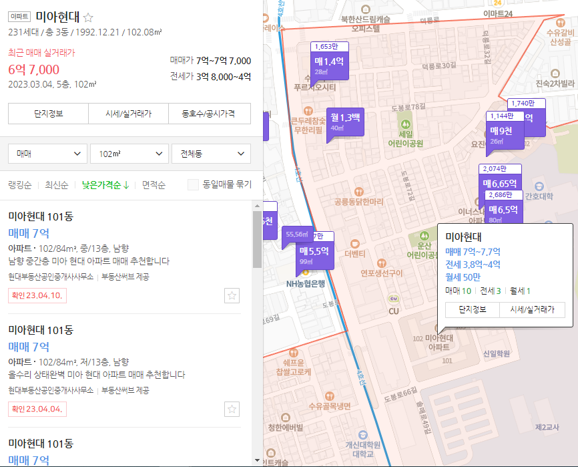Sort listings by 면적순

tap(154, 185)
